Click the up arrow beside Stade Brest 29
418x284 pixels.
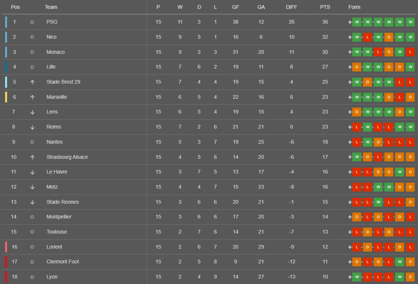32,82
